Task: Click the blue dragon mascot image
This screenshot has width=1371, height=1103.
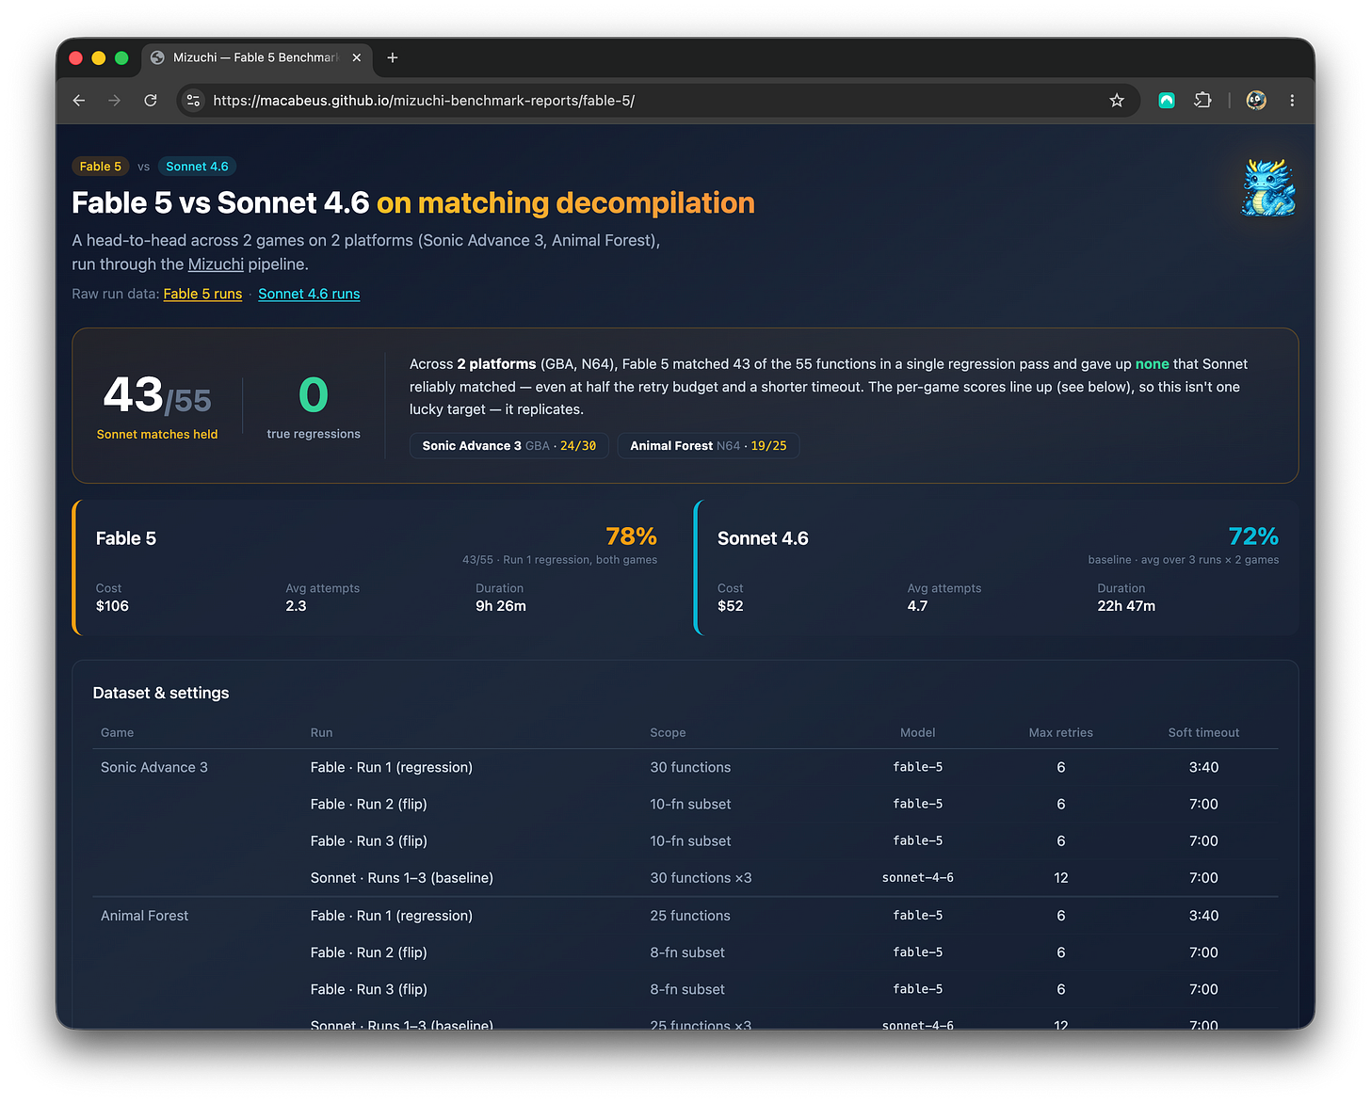Action: click(x=1268, y=187)
